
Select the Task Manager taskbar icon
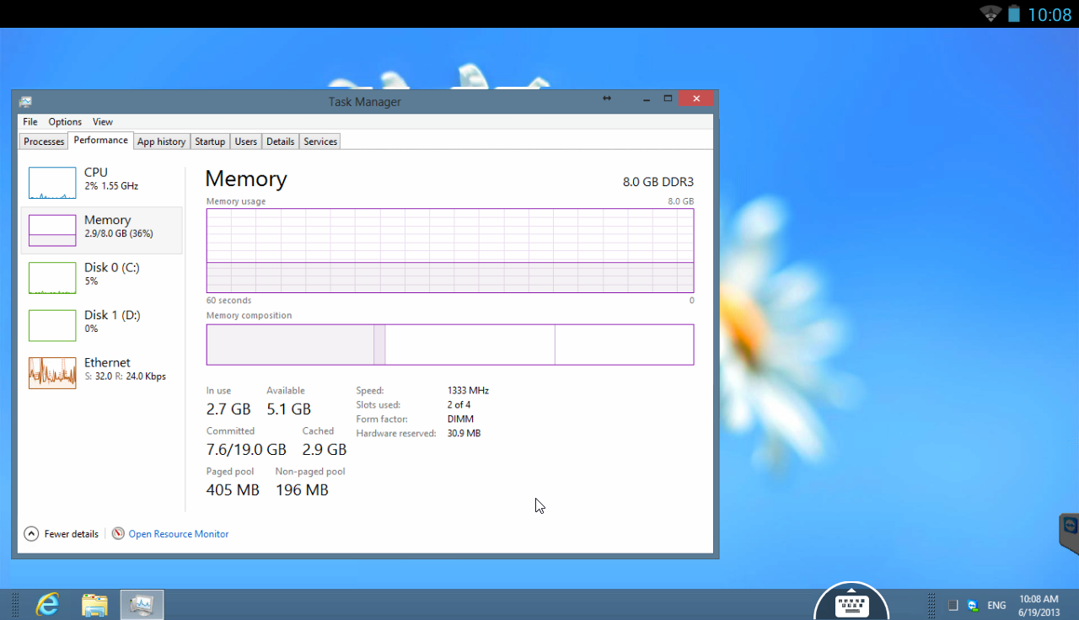click(x=142, y=603)
